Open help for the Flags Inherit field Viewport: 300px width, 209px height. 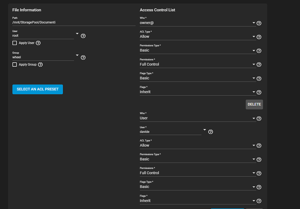259,92
